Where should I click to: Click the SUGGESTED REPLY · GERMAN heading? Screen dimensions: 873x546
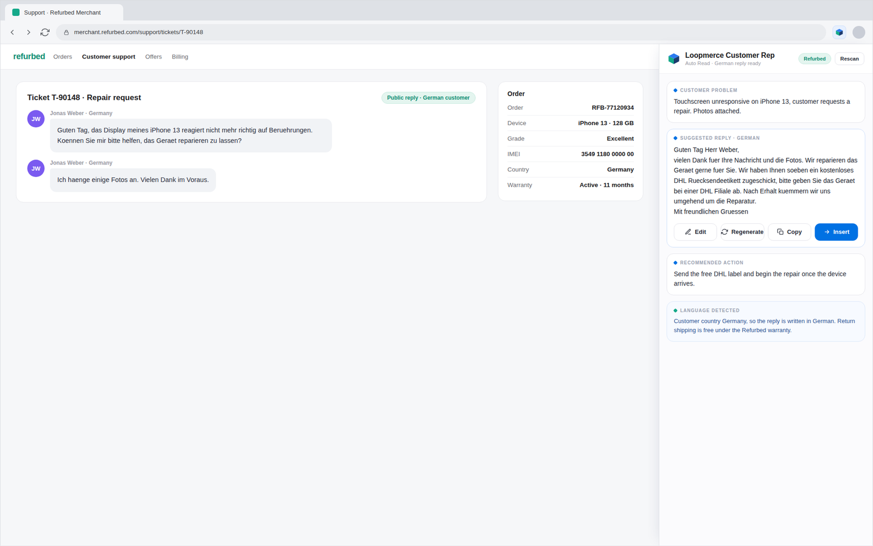click(x=720, y=138)
